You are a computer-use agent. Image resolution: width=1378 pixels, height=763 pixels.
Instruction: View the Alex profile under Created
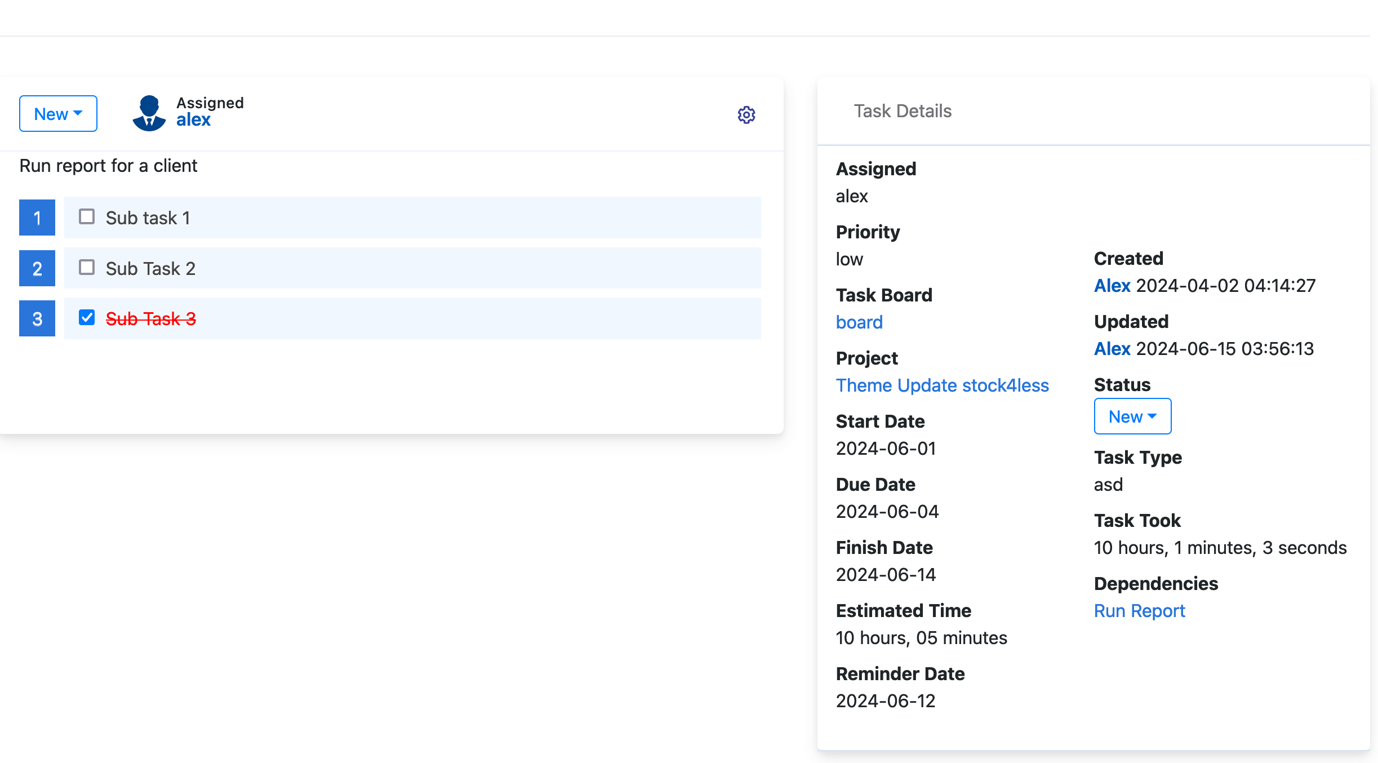pyautogui.click(x=1112, y=286)
